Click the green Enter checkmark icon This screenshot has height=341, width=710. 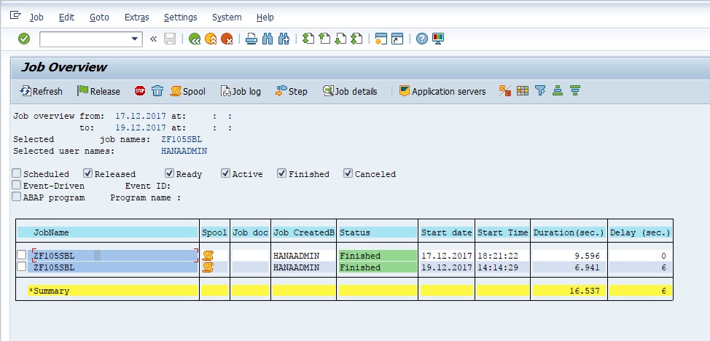[24, 39]
